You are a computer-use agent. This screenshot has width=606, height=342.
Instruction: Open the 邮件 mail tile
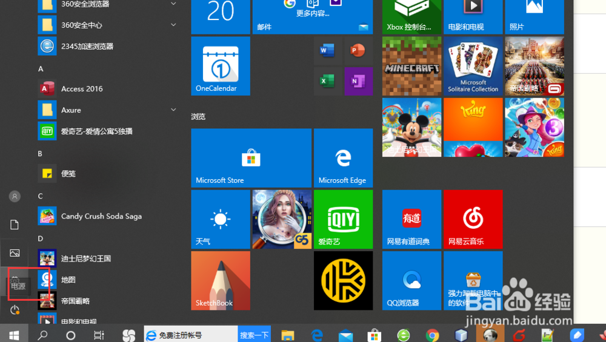[313, 17]
